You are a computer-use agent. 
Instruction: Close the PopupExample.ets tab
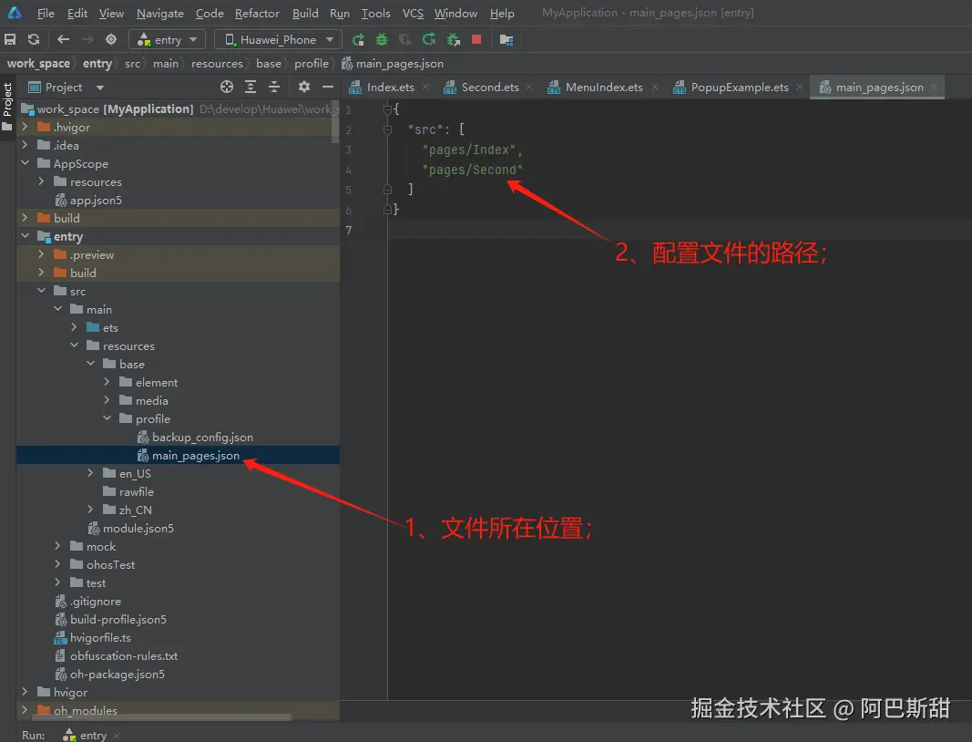coord(800,88)
